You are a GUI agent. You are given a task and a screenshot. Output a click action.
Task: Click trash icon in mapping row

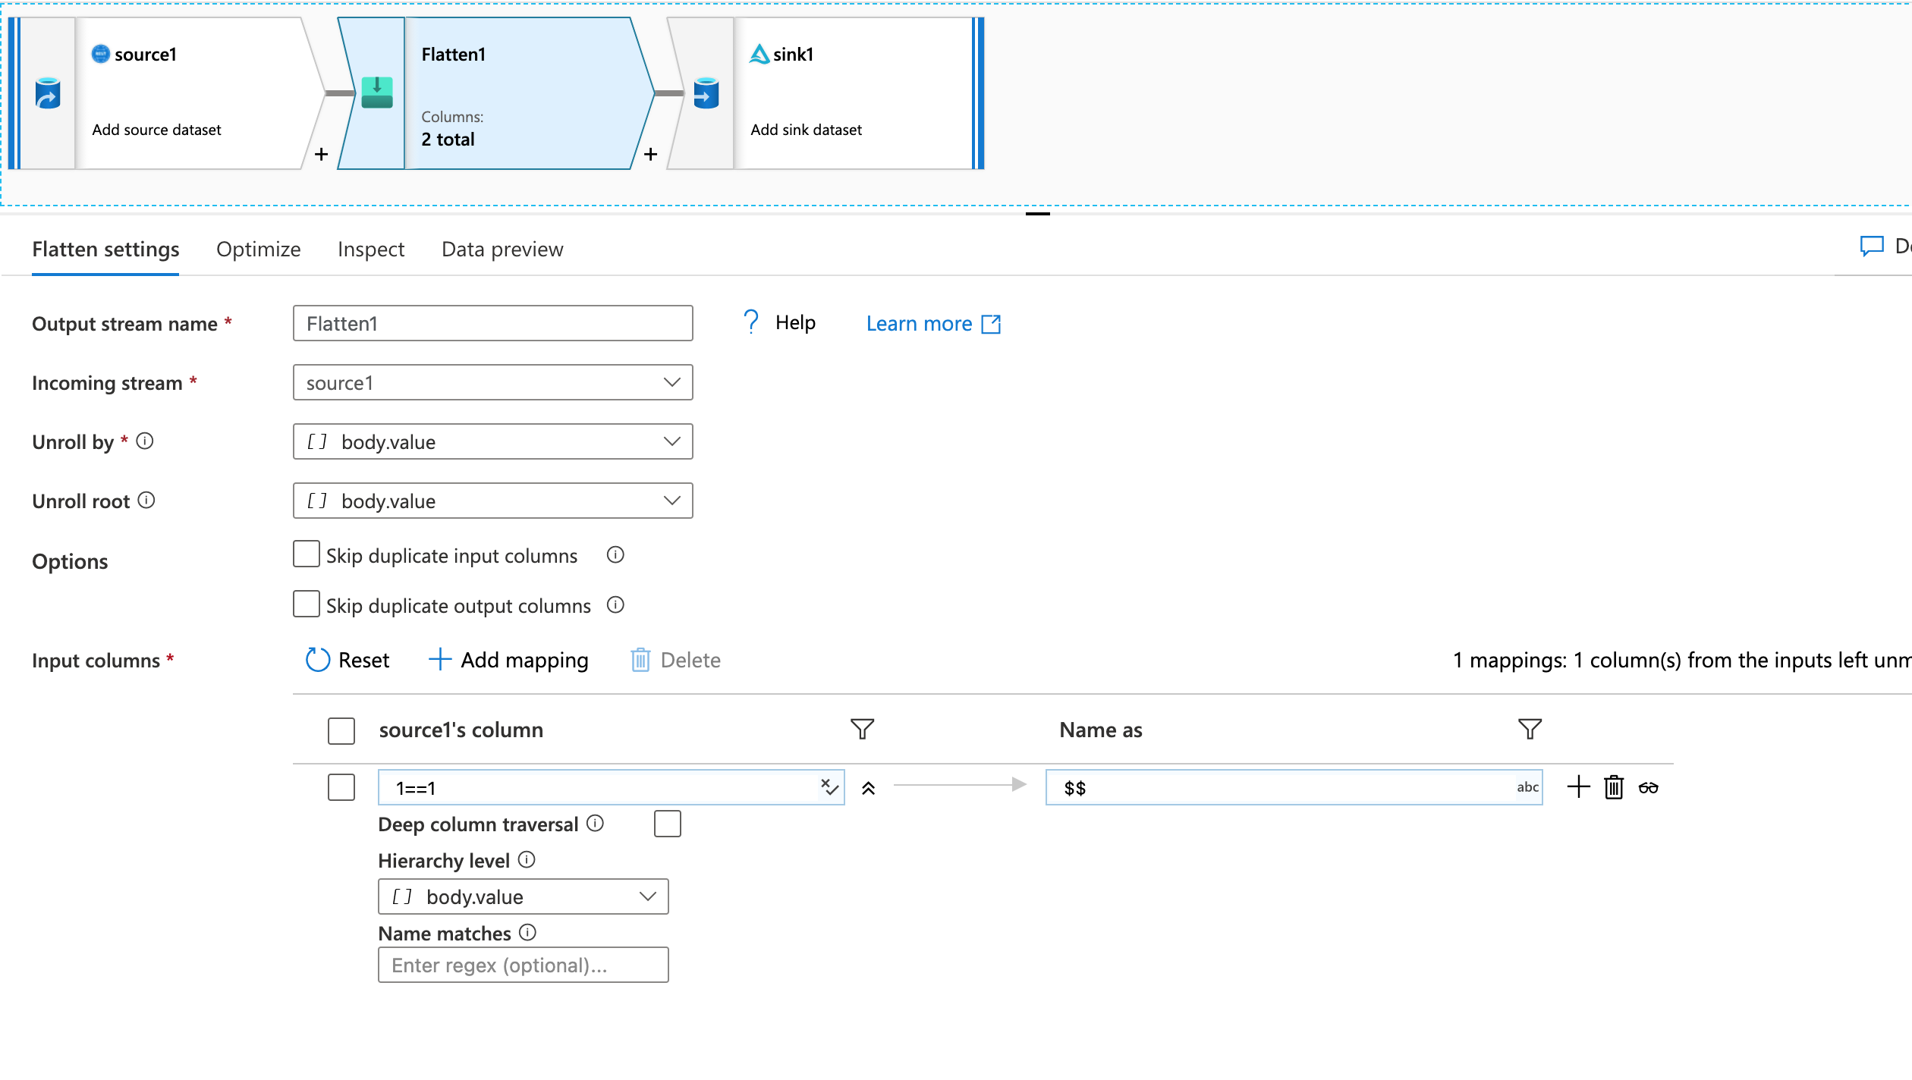(x=1614, y=787)
